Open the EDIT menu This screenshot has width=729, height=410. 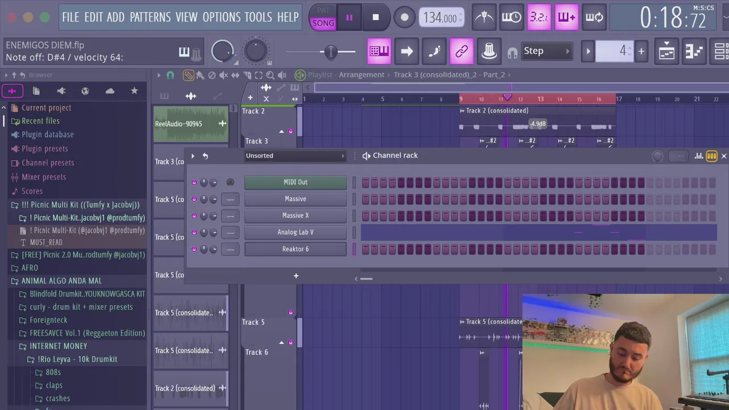[93, 17]
